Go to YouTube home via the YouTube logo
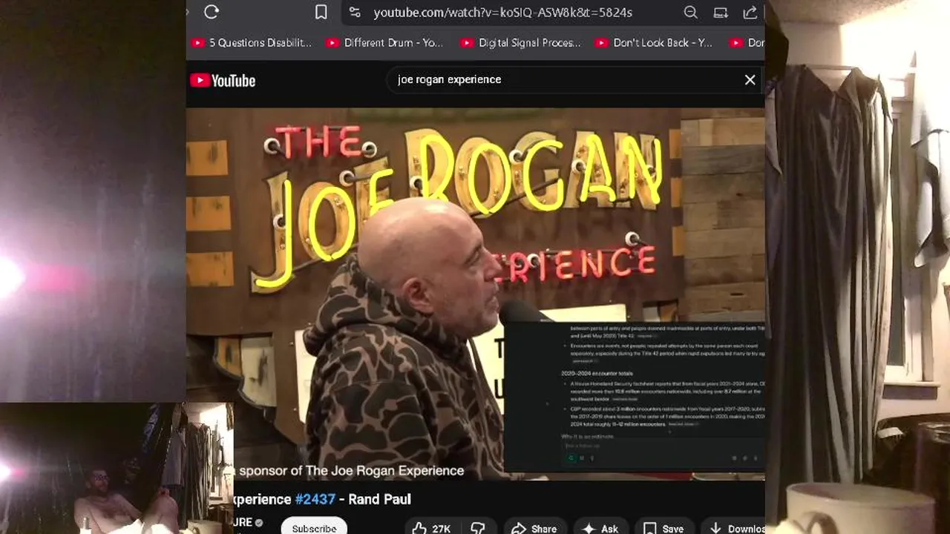The image size is (950, 534). 223,80
